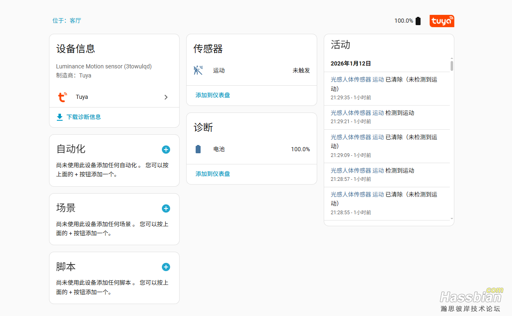Click the motion sensor icon
This screenshot has width=512, height=316.
pos(198,70)
